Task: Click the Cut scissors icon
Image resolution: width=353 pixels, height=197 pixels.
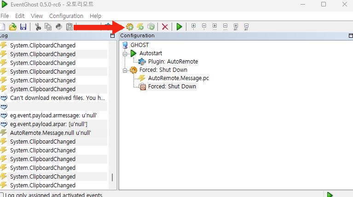Action: pyautogui.click(x=38, y=27)
